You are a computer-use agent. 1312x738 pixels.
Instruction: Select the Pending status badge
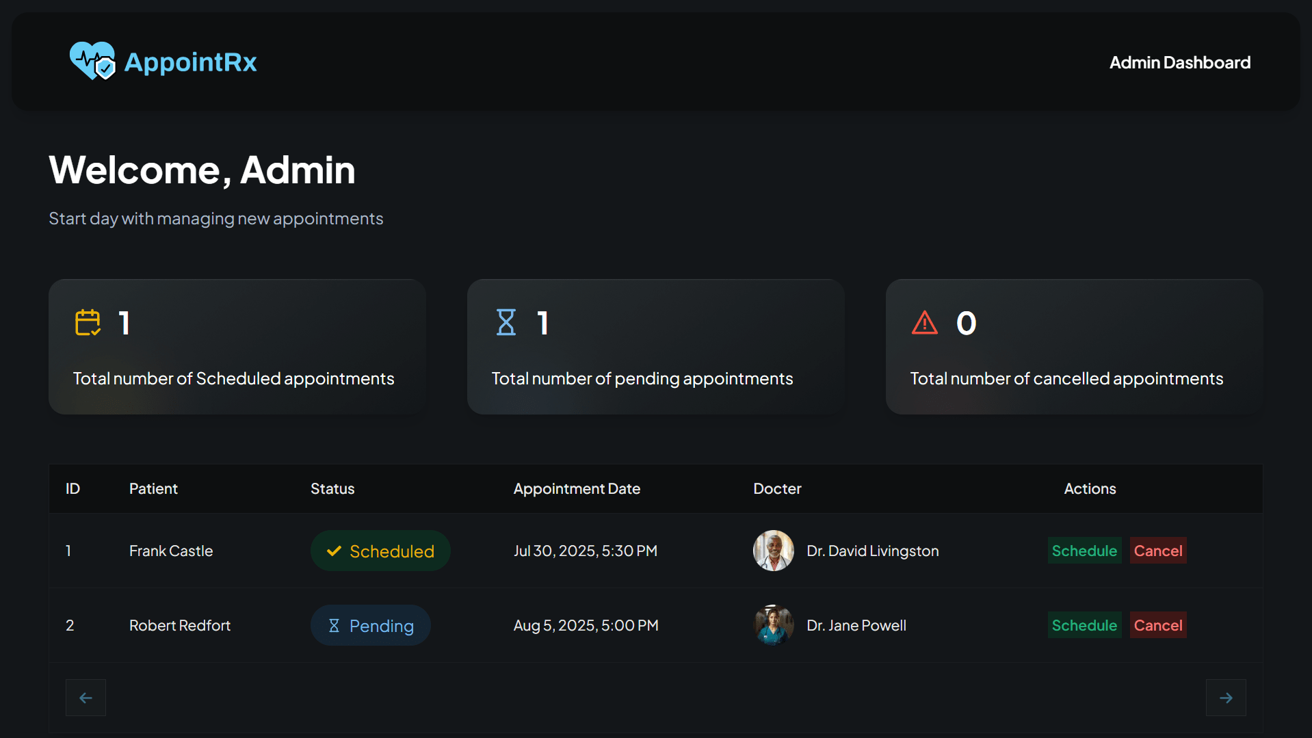point(370,624)
